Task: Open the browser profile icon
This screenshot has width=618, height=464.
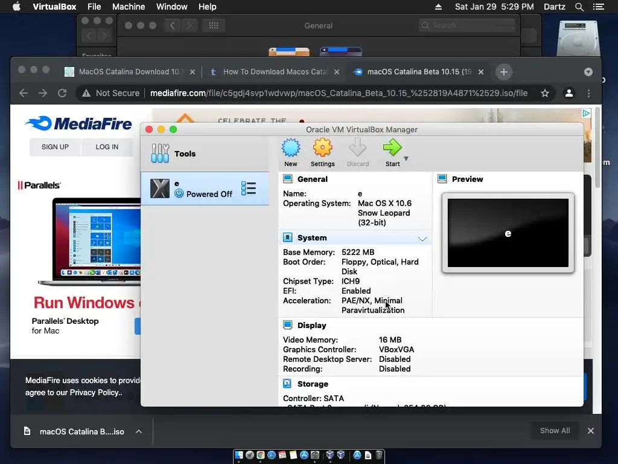Action: [x=569, y=93]
